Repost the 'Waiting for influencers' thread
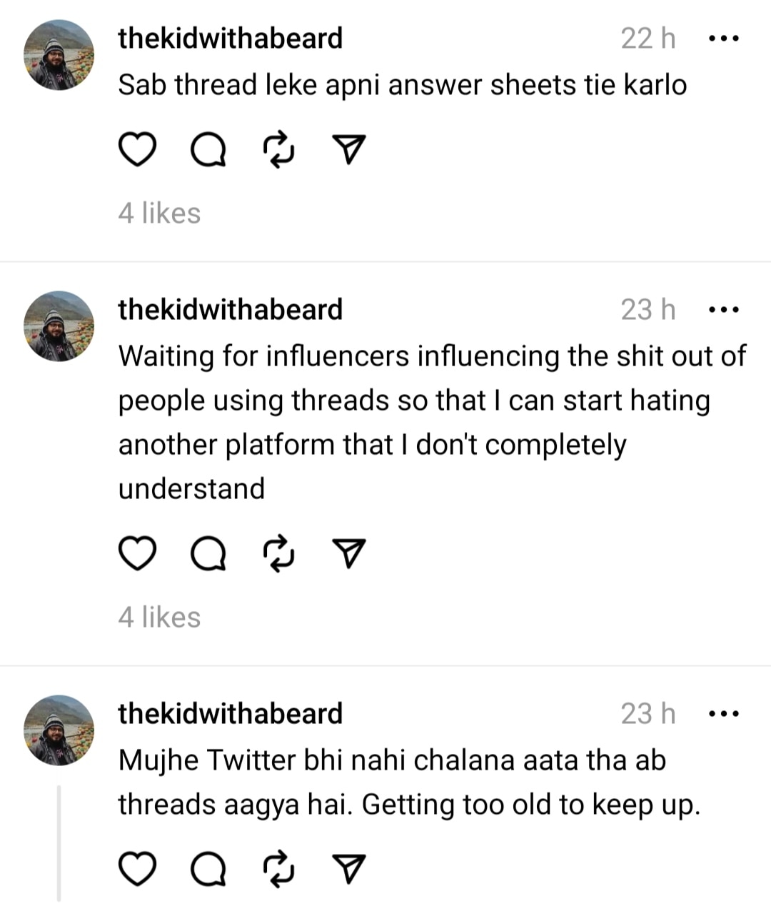 pyautogui.click(x=279, y=553)
